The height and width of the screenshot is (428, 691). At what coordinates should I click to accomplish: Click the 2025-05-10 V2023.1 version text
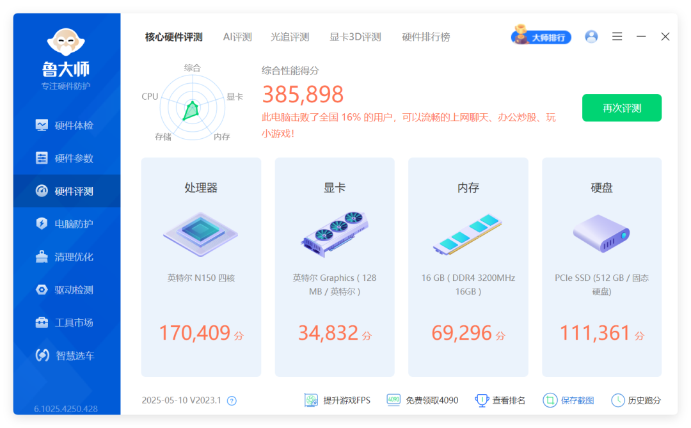pos(181,400)
